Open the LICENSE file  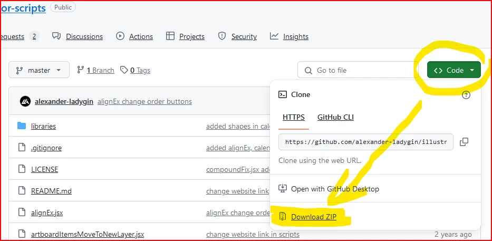(44, 169)
